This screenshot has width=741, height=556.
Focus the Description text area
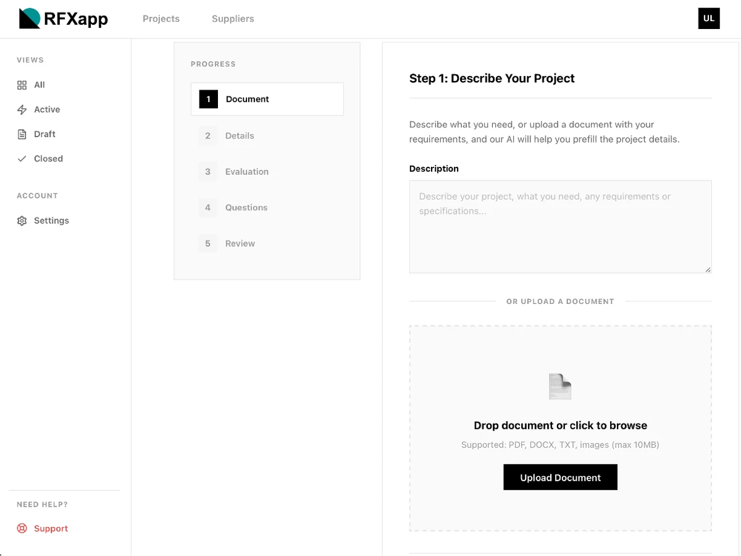click(x=561, y=227)
